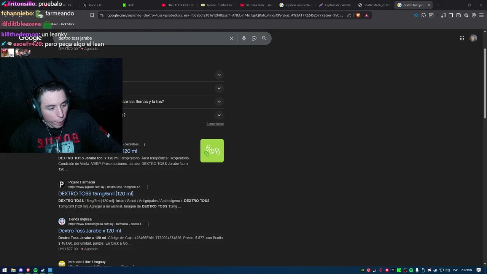Expand the first related question chevron
The image size is (487, 274).
tap(219, 75)
